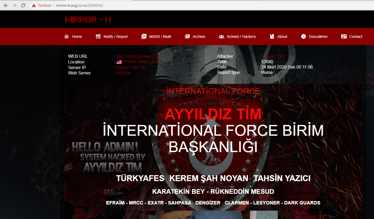Click the name SAHPASA
The width and height of the screenshot is (374, 219).
pyautogui.click(x=180, y=203)
